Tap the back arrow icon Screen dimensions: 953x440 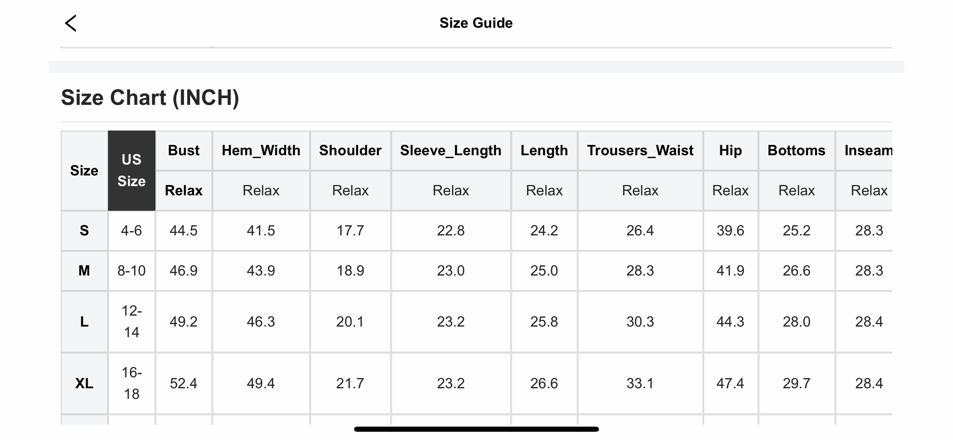(71, 23)
